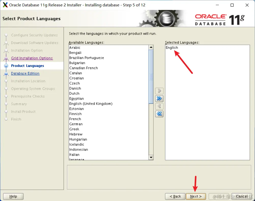Click the add selected language arrow button
255x201 pixels.
(159, 91)
